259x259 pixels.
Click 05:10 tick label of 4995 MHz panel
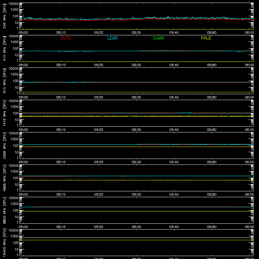tap(61, 195)
